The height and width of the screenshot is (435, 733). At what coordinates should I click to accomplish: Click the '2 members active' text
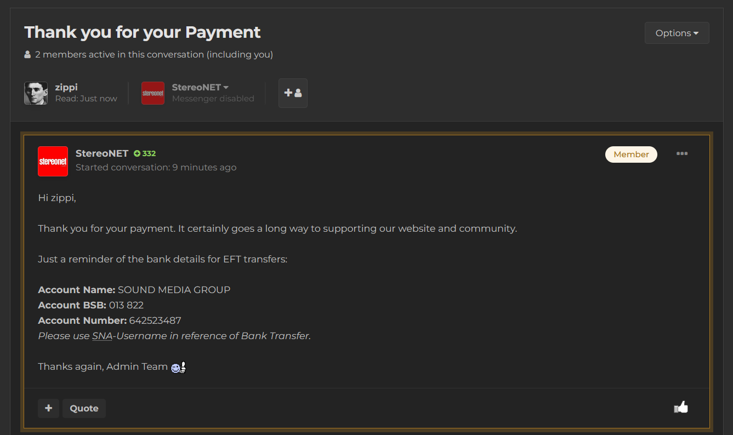[x=154, y=55]
